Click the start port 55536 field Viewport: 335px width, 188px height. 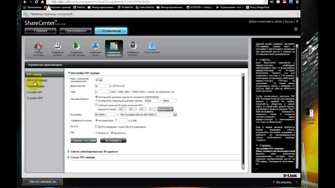pos(152,101)
